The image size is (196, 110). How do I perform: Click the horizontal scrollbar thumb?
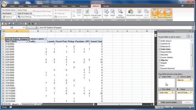tap(119, 104)
